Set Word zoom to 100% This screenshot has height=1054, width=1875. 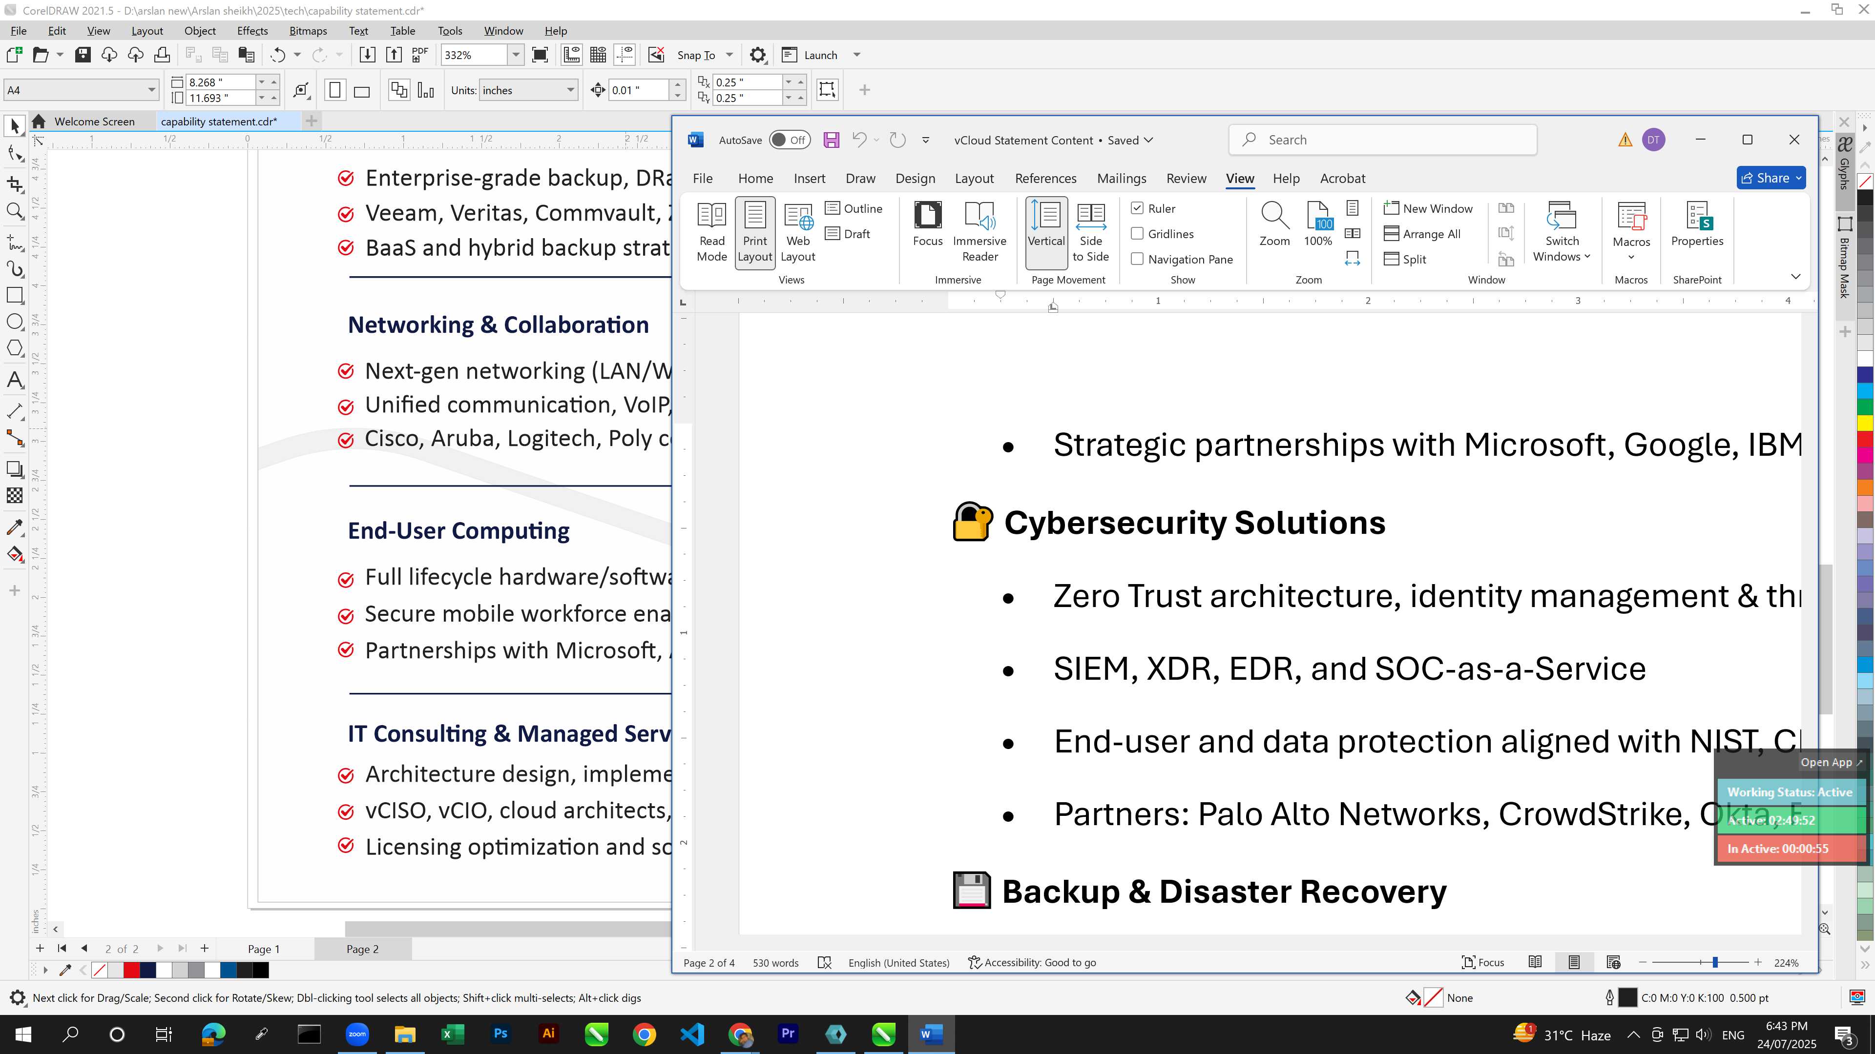point(1318,225)
